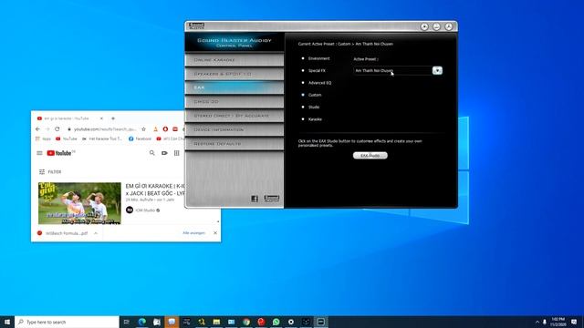584x328 pixels.
Task: Open the ICM Studio channel avatar
Action: pyautogui.click(x=130, y=210)
